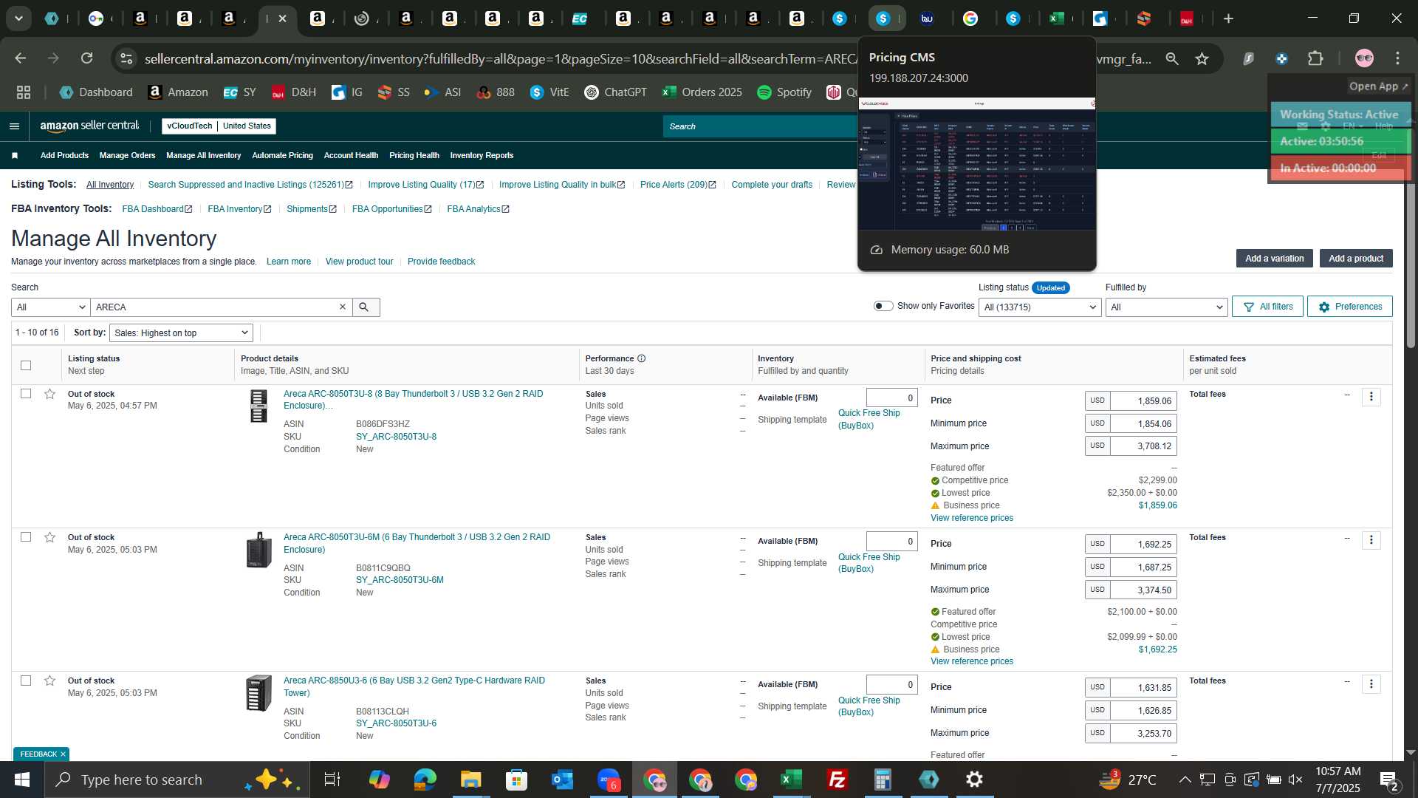
Task: Open the All filters panel
Action: [x=1267, y=307]
